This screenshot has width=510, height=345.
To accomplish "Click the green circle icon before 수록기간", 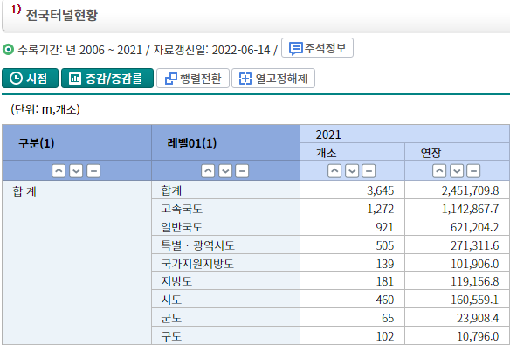I will [x=8, y=50].
